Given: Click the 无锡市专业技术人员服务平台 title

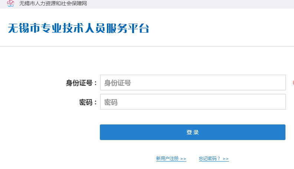Looking at the screenshot, I should point(78,28).
